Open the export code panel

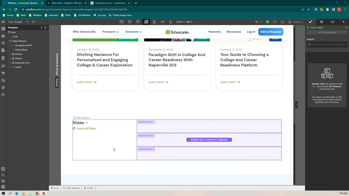pos(275,22)
